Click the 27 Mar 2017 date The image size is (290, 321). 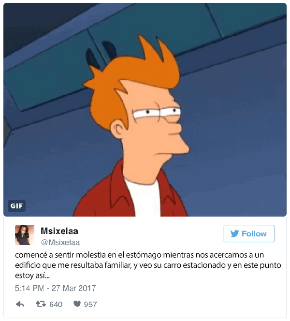73,288
